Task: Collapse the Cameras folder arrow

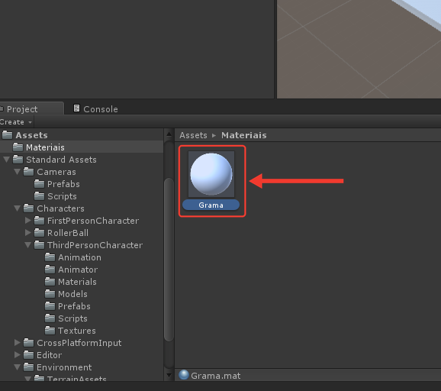Action: coord(17,172)
